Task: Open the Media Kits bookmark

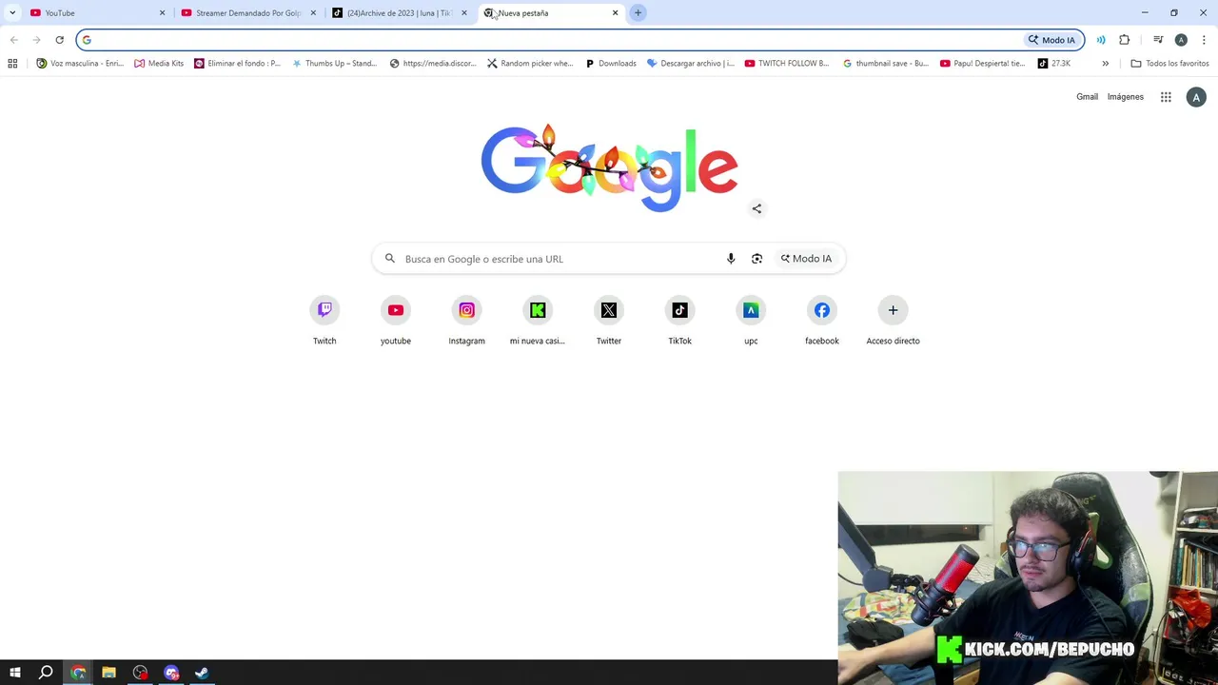Action: coord(159,64)
